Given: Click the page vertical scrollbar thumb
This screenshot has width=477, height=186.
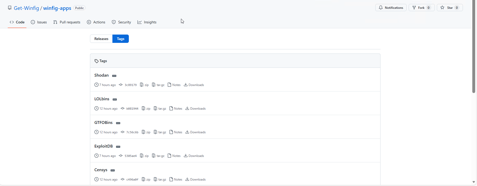Looking at the screenshot, I should [x=474, y=47].
